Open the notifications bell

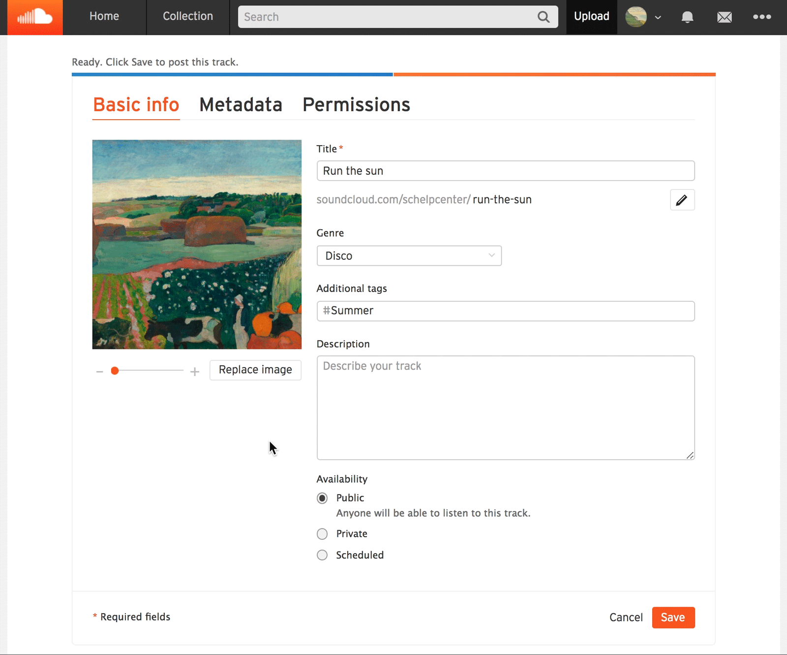687,17
